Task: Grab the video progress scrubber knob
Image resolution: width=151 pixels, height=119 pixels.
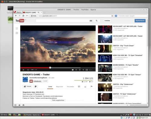Action: [50, 68]
